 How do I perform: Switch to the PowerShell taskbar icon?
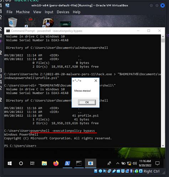[x=67, y=163]
